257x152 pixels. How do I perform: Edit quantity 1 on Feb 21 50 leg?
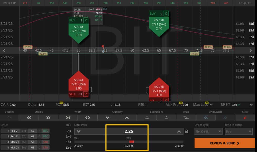5,131
